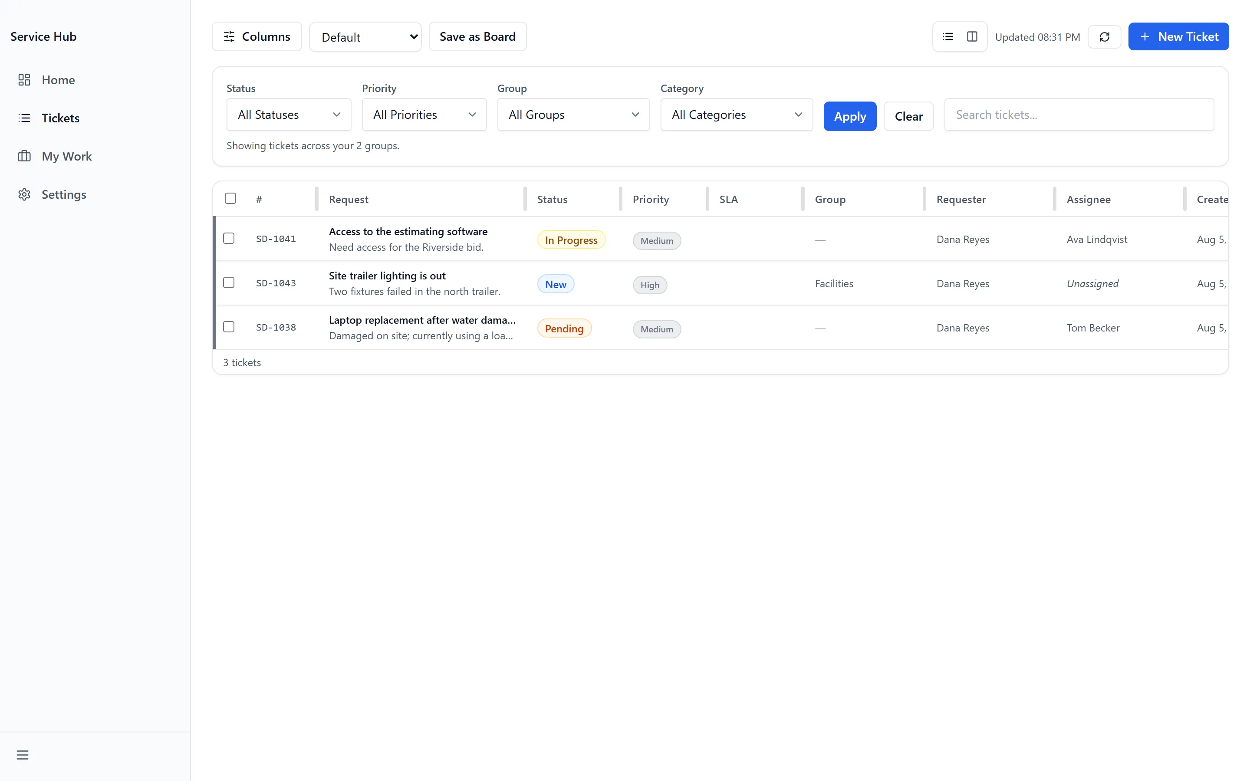The height and width of the screenshot is (781, 1250).
Task: Switch to board view layout icon
Action: [972, 37]
